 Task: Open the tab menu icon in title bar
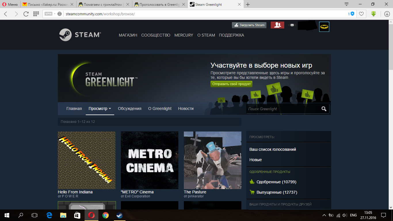[x=346, y=4]
